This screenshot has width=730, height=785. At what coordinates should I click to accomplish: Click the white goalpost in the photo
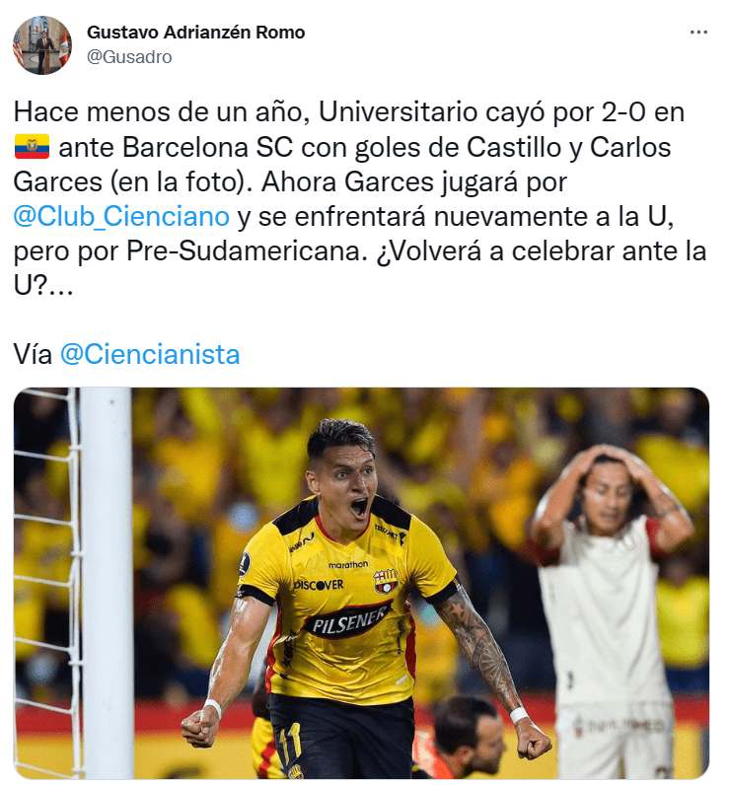[107, 583]
